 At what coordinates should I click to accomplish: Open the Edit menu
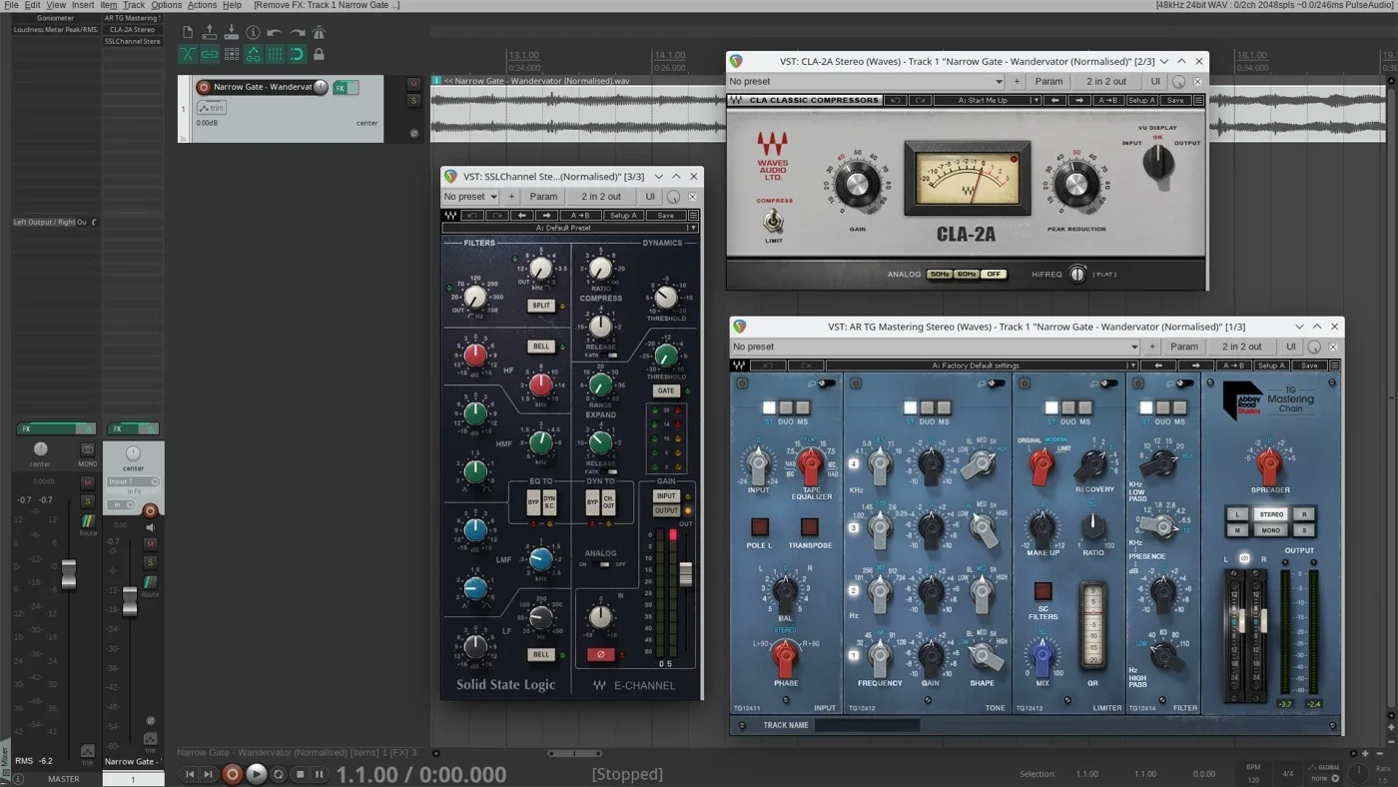(x=33, y=5)
